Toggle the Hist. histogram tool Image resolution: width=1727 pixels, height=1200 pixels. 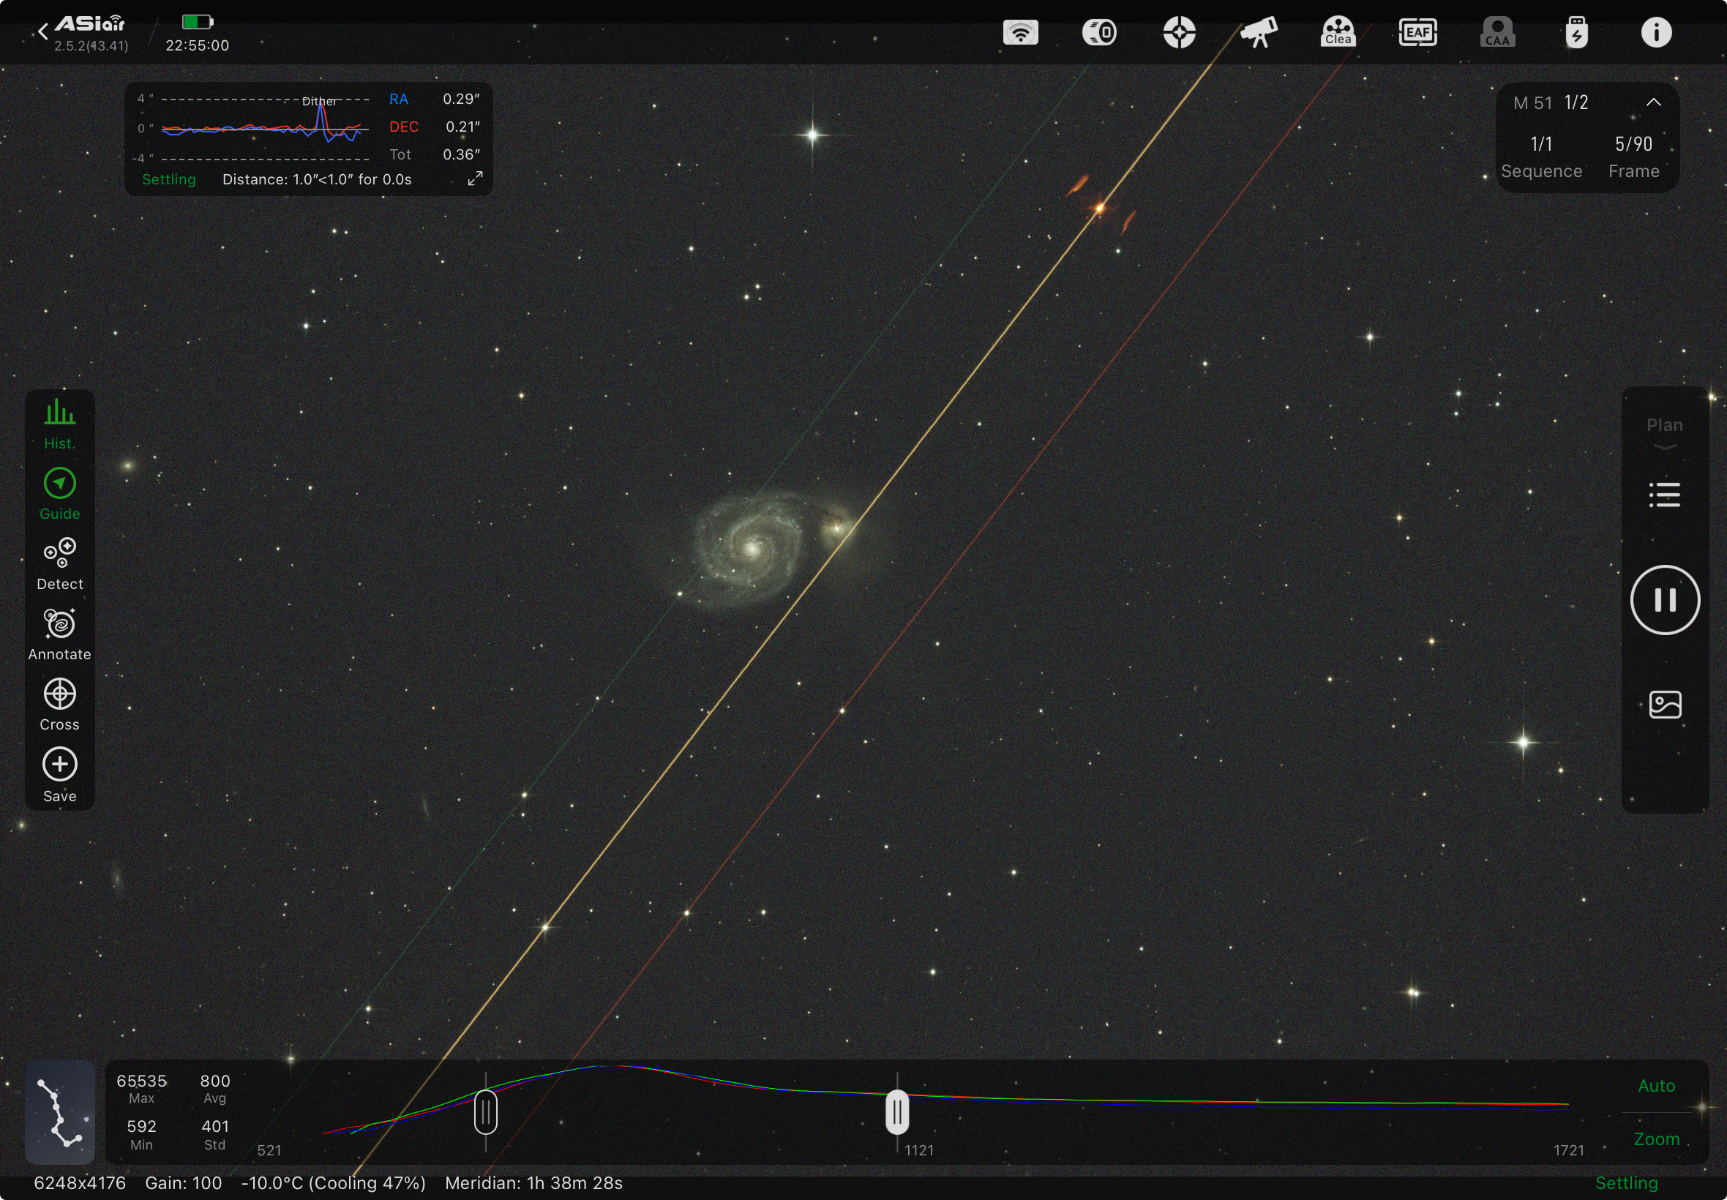59,424
